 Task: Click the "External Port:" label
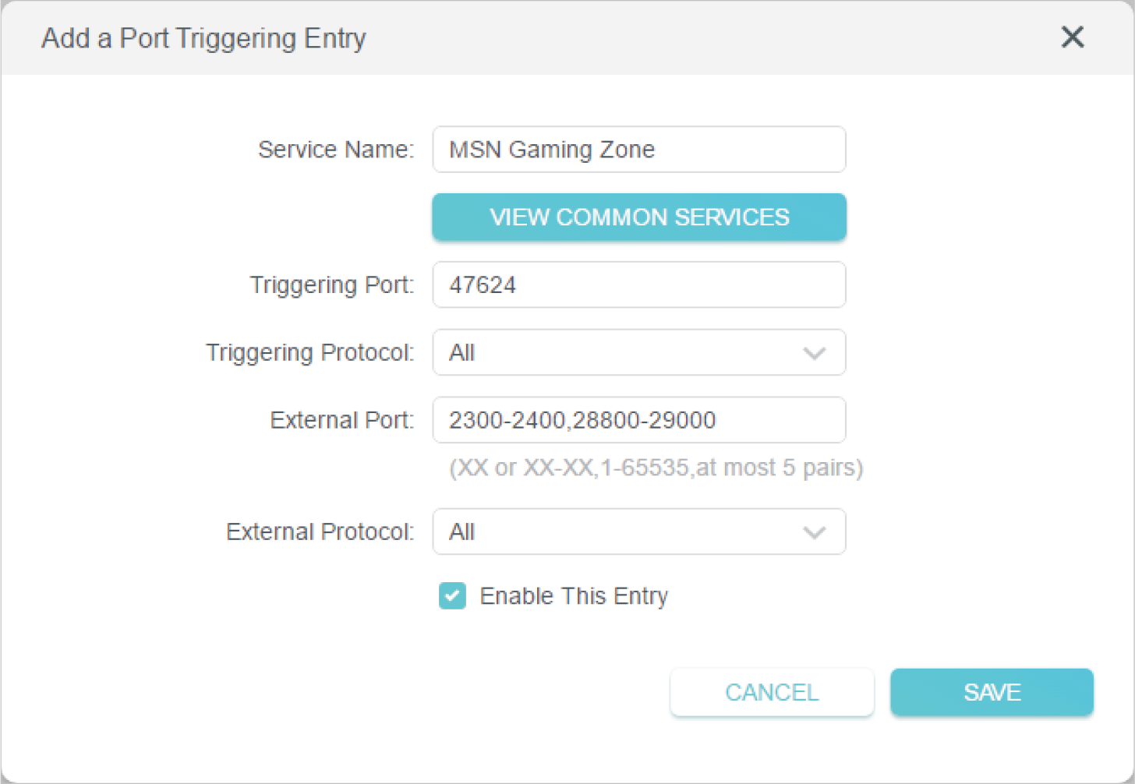[342, 421]
